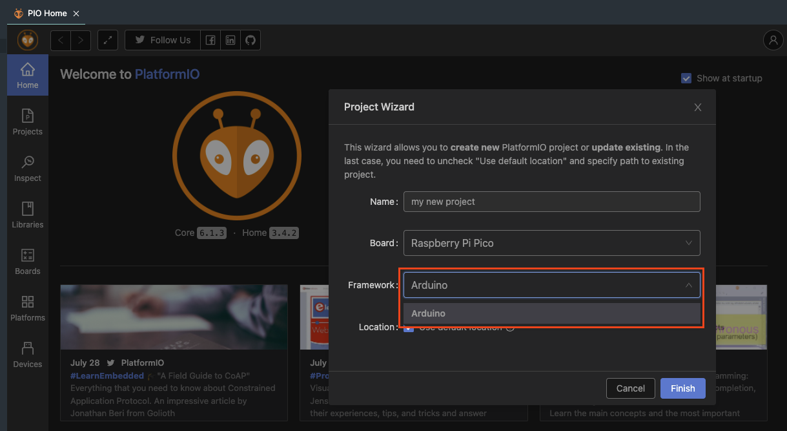Toggle the Show at startup checkbox

tap(686, 78)
